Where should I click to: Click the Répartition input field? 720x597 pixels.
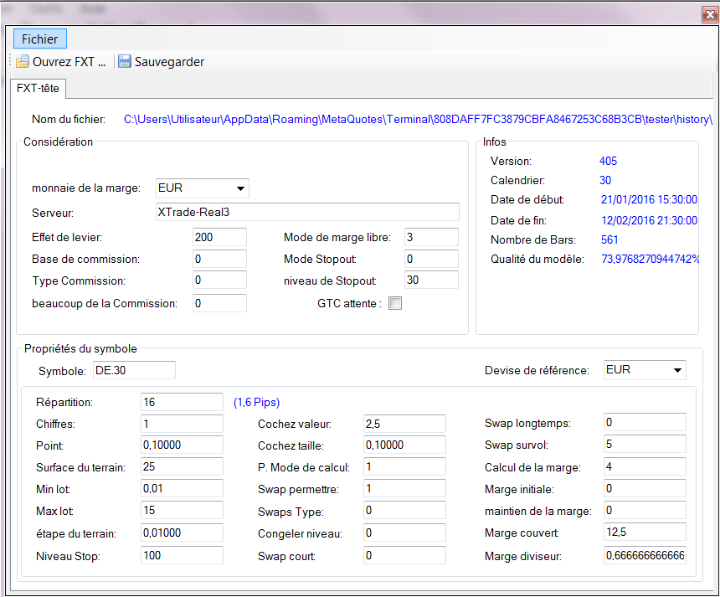(182, 402)
